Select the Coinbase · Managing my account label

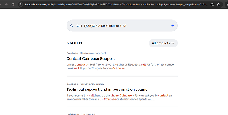(86, 53)
